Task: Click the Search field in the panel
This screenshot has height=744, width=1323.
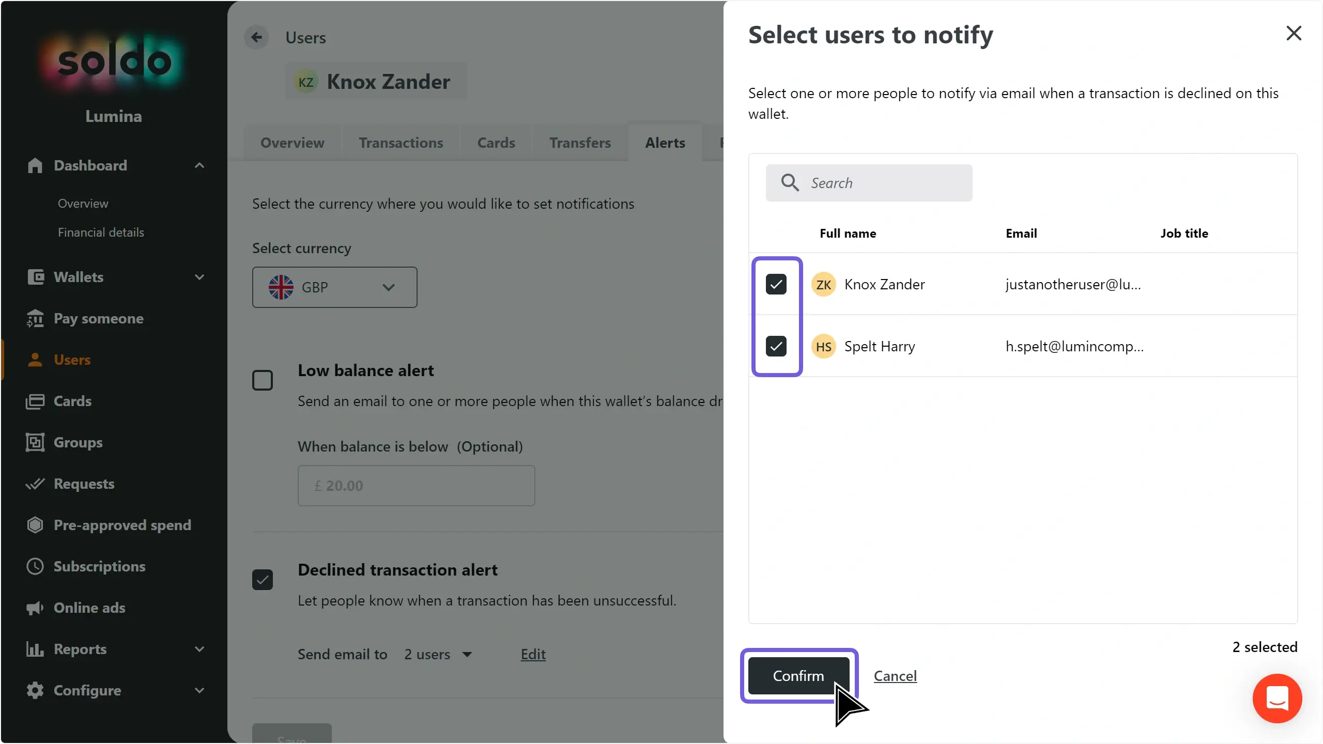Action: click(869, 183)
